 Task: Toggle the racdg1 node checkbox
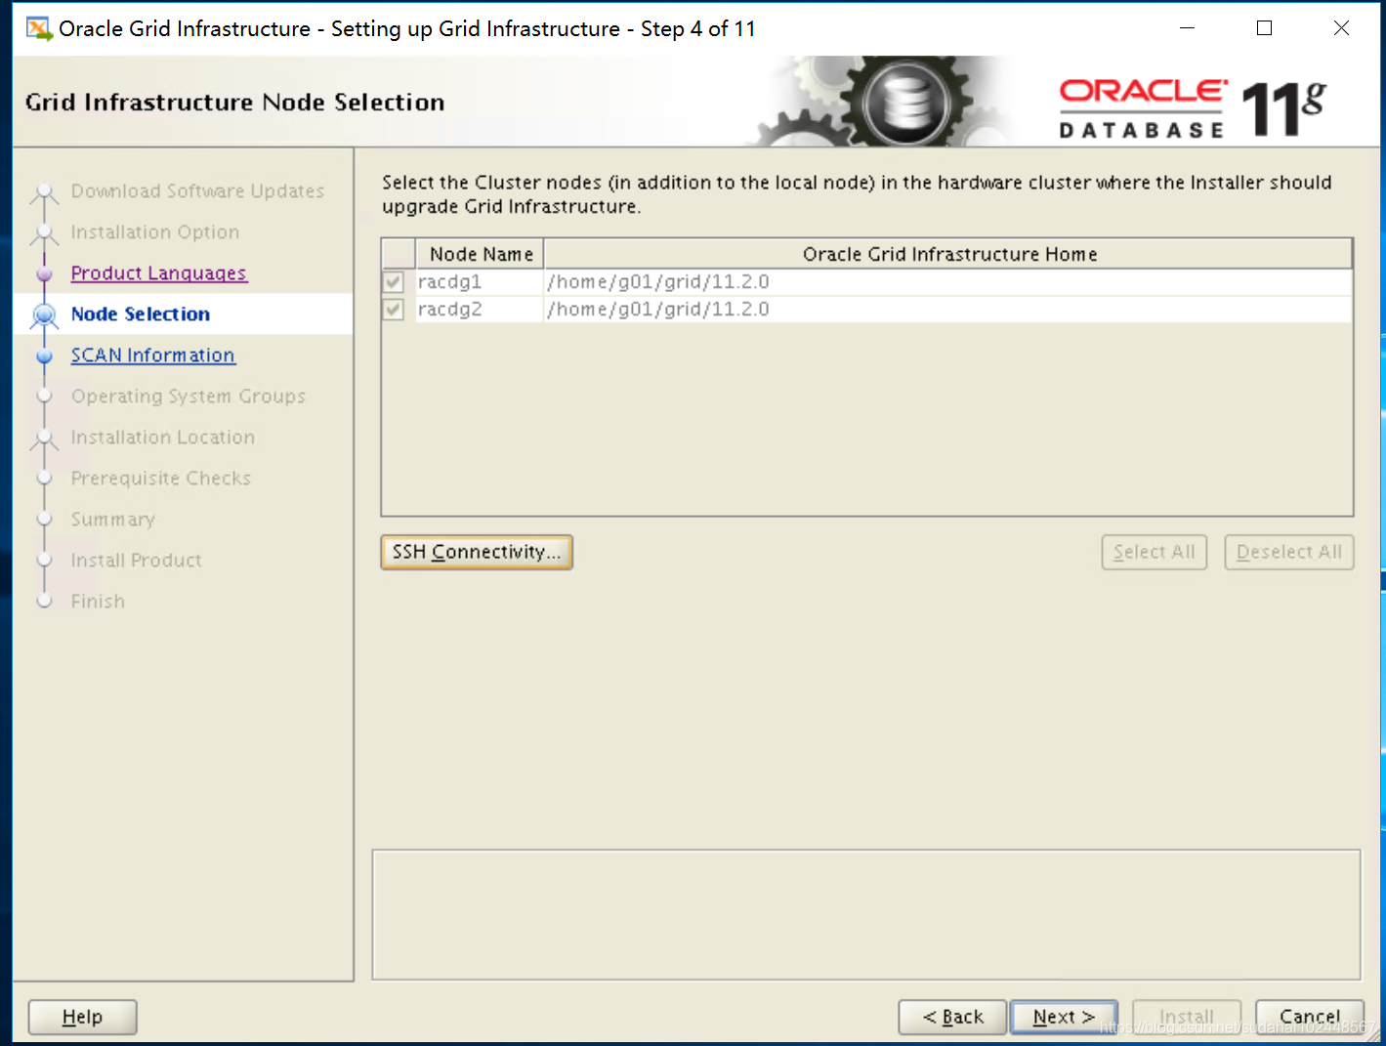point(394,282)
